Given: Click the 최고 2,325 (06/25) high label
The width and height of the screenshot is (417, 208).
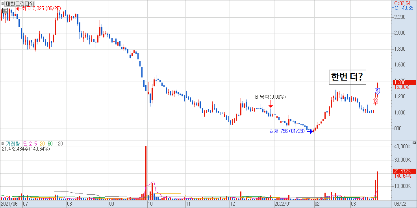Looking at the screenshot, I should pyautogui.click(x=41, y=9).
